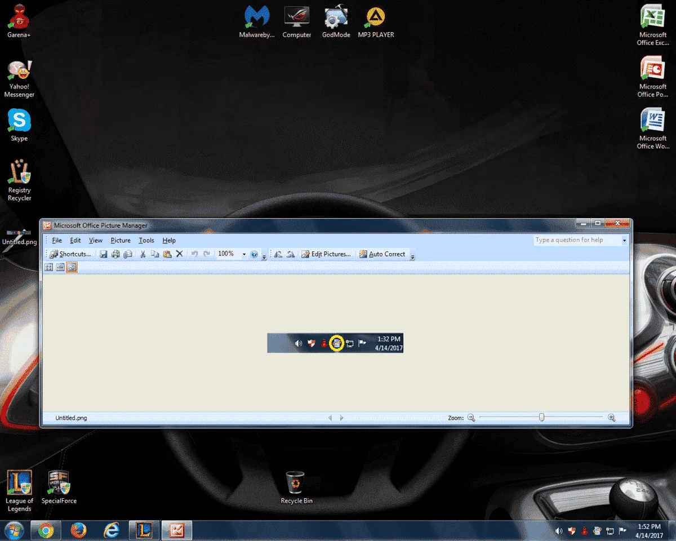Select the Yahoo! Messenger desktop icon
Screen dimensions: 676x541
point(19,79)
